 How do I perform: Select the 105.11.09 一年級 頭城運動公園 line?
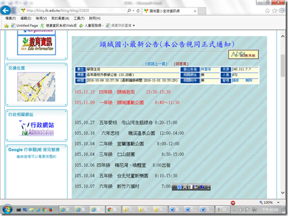[127, 103]
